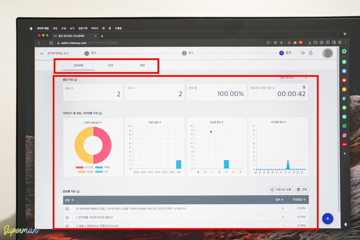Image resolution: width=360 pixels, height=240 pixels.
Task: Click the Naver N home icon
Action: point(51,43)
